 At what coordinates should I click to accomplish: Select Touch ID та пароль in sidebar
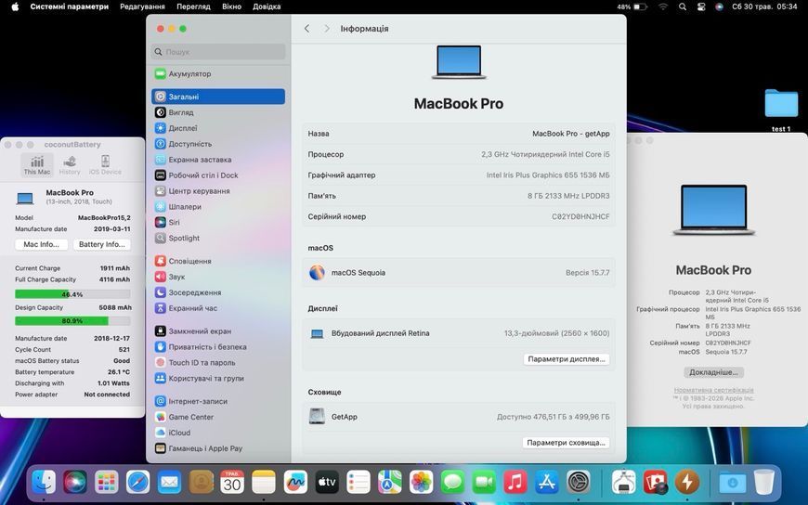tap(218, 363)
